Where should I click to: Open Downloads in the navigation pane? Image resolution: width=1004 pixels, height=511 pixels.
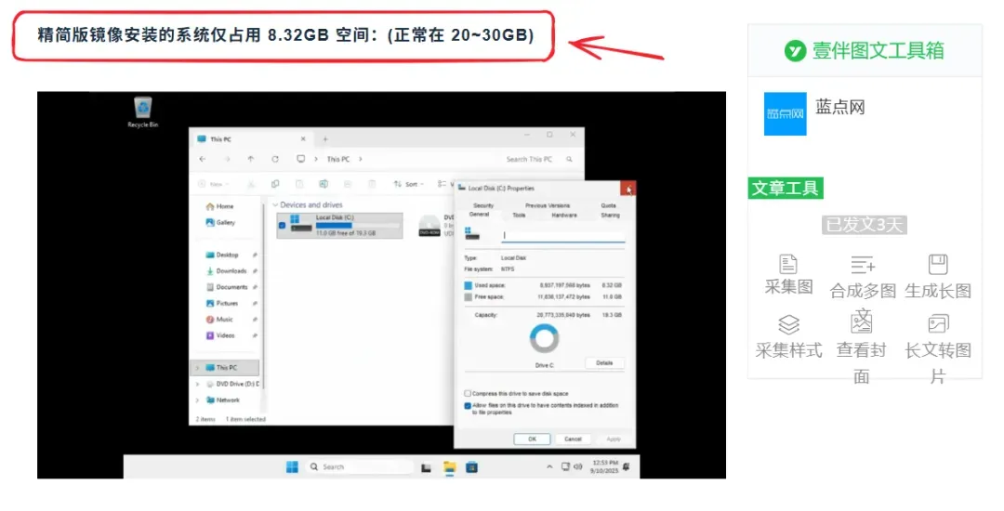pyautogui.click(x=228, y=271)
